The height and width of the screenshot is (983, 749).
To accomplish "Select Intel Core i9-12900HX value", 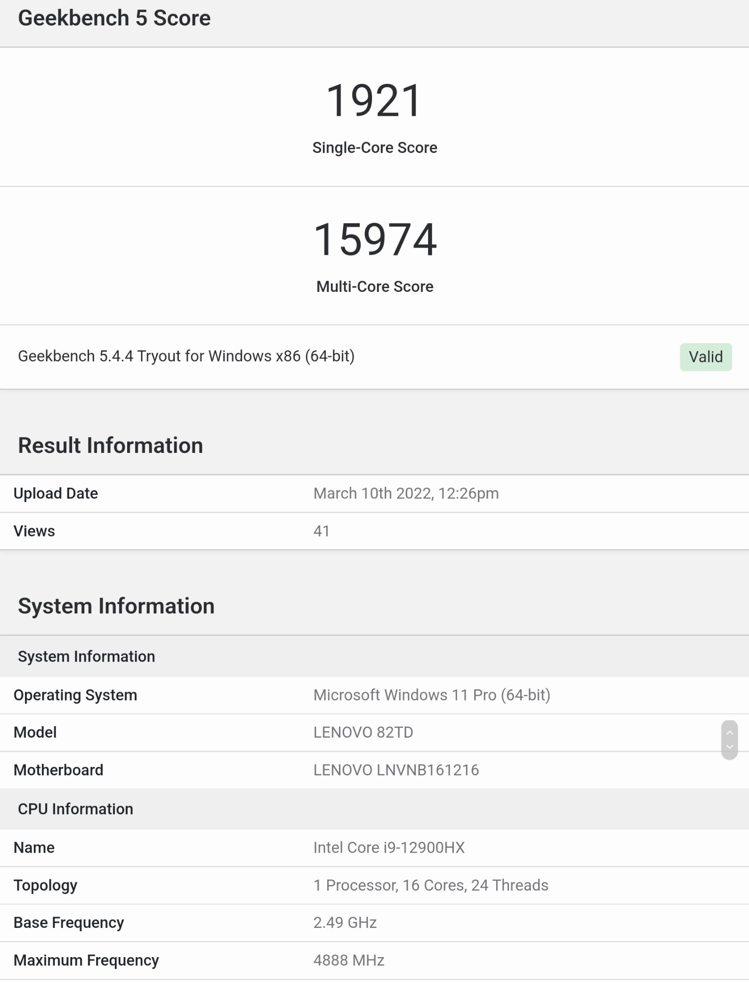I will pos(389,848).
